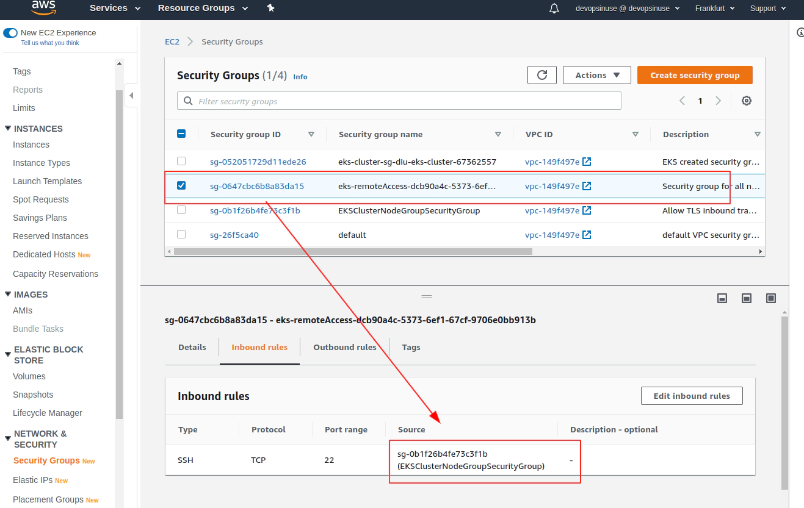Open Security Groups in the sidebar
This screenshot has width=804, height=508.
[x=46, y=460]
